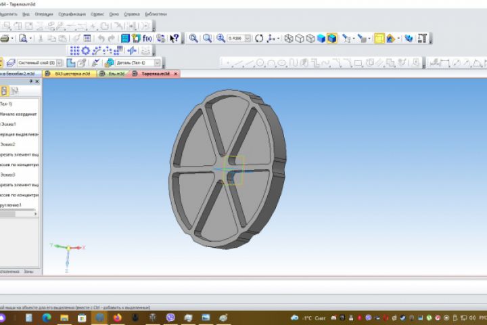Click the Undo arrow
Image resolution: width=487 pixels, height=325 pixels.
[101, 39]
